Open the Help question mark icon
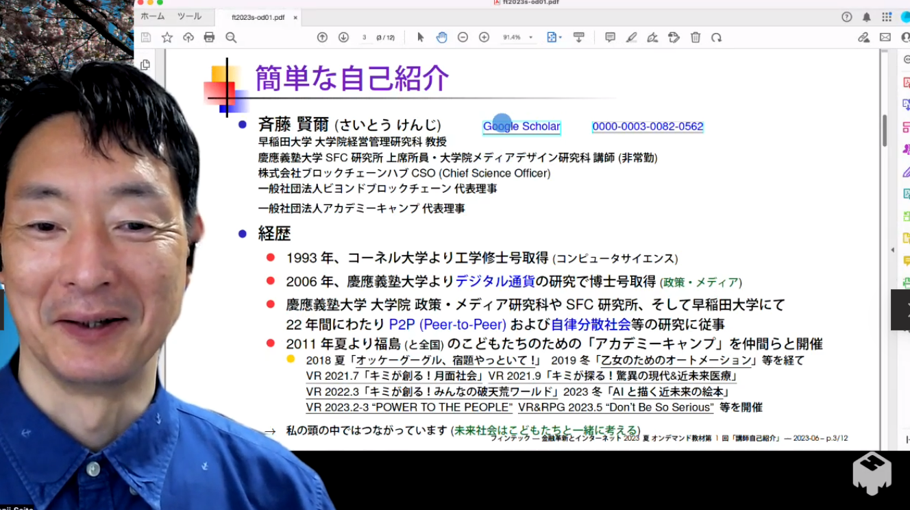The image size is (910, 510). 847,17
